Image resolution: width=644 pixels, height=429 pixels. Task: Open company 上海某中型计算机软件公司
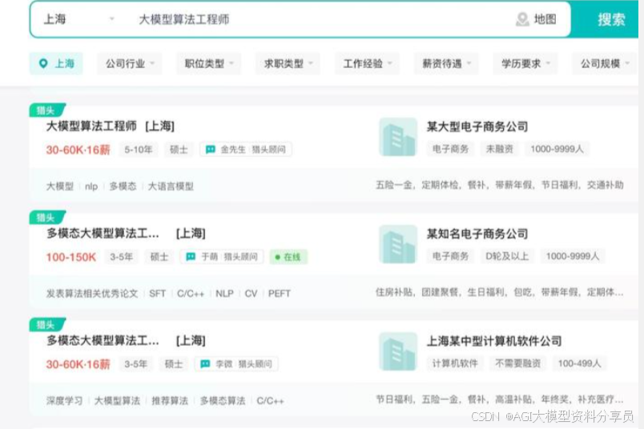point(494,341)
